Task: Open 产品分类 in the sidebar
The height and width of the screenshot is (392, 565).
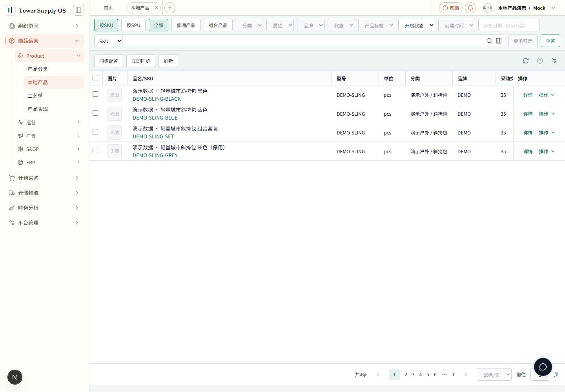Action: (54, 69)
